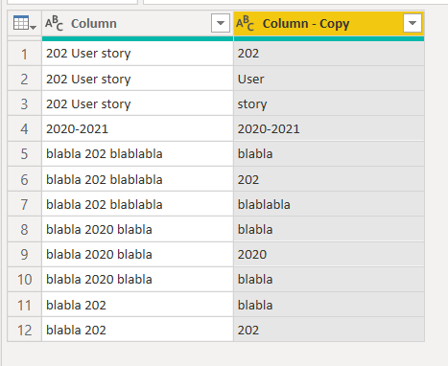Click 'blabla 2020 blabla' cell in row 9
448x366 pixels.
(x=137, y=255)
